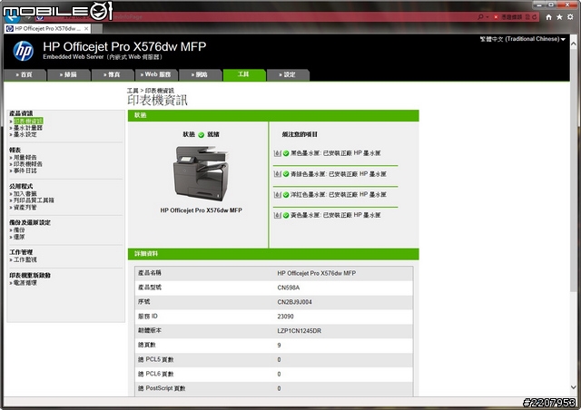
Task: Click the page scrollbar down arrow
Action: click(574, 387)
